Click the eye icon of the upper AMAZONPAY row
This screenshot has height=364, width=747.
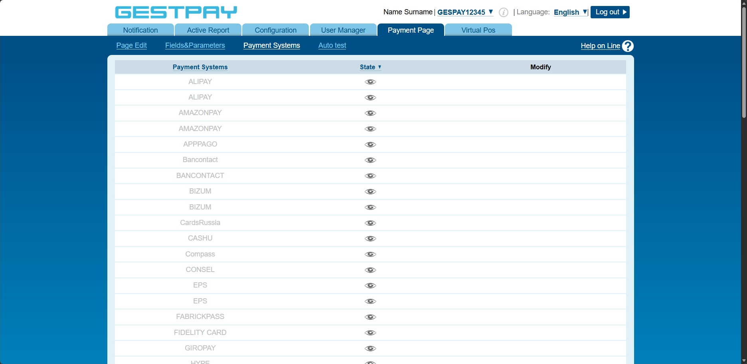[370, 113]
